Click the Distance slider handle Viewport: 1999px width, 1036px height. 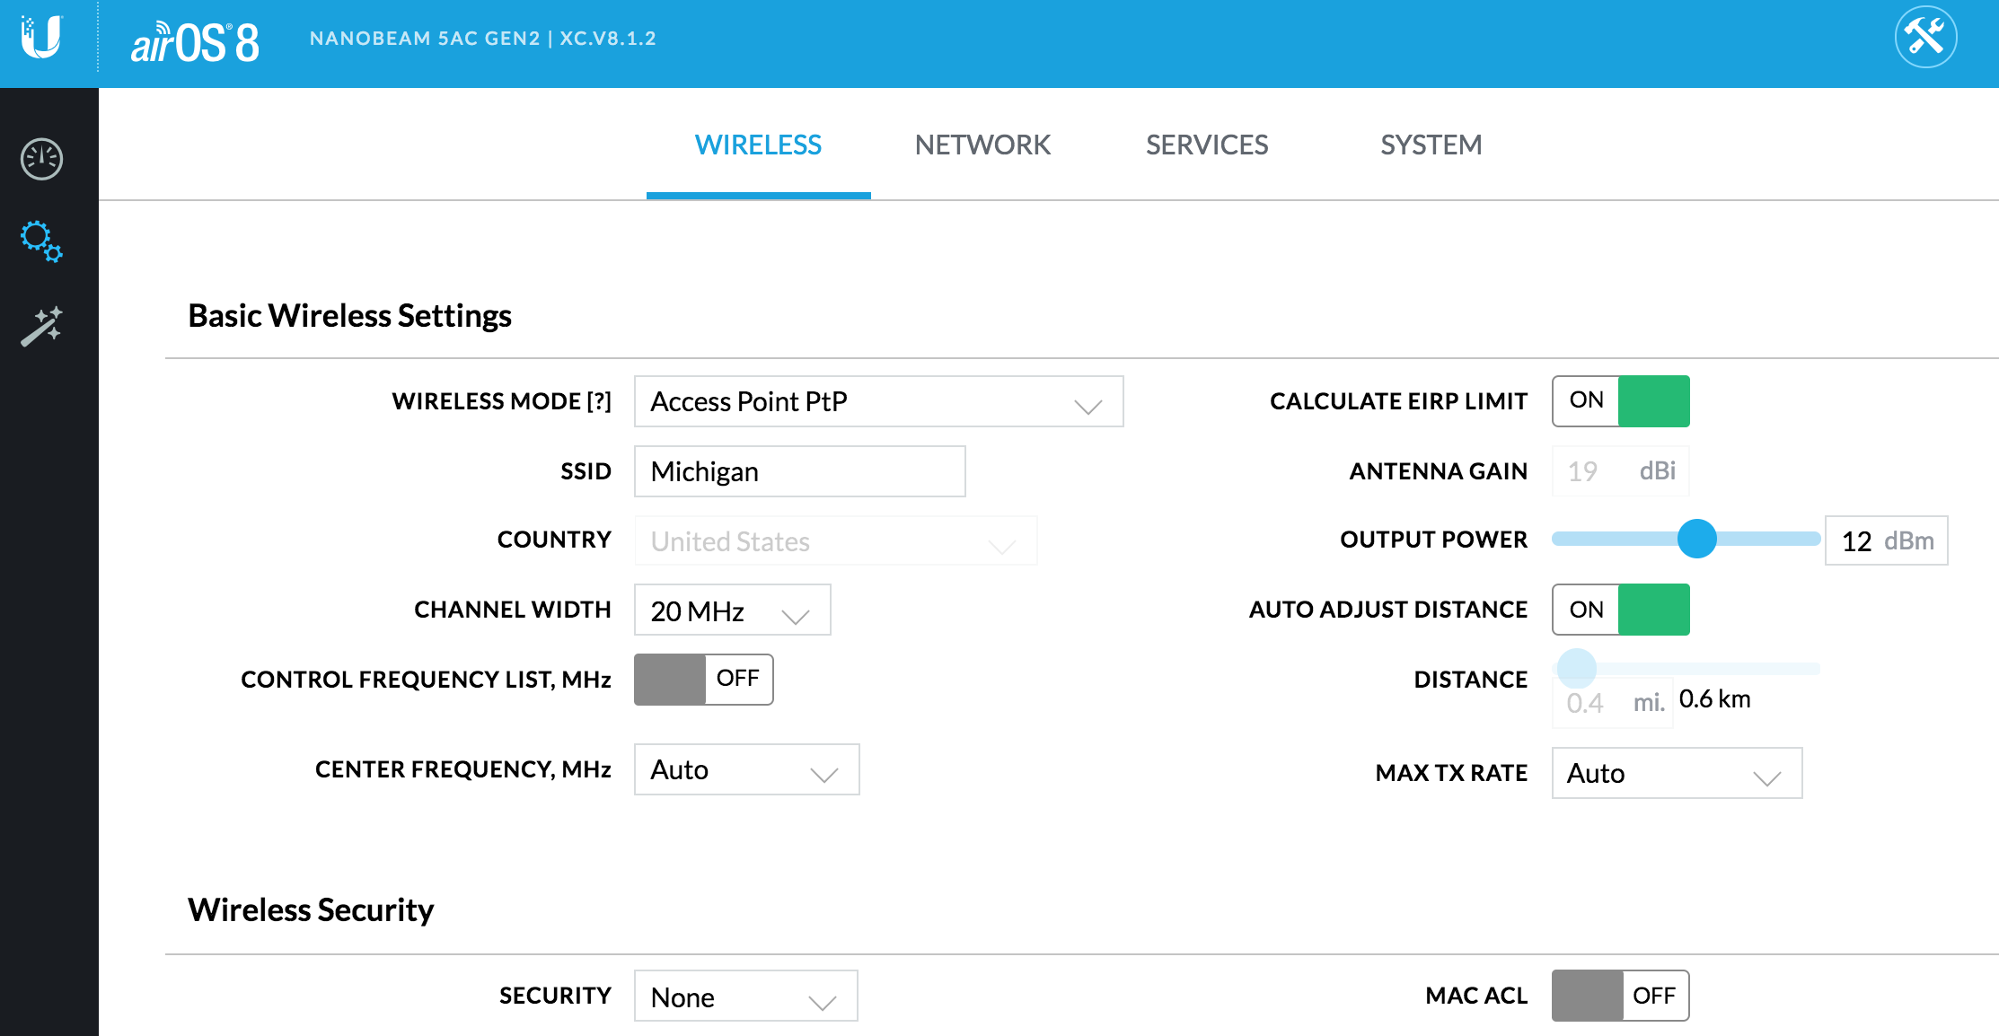click(1576, 668)
